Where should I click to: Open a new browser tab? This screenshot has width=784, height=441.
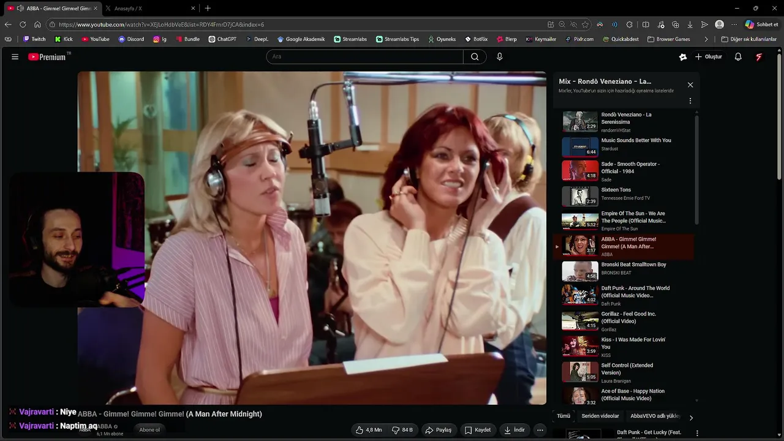208,9
